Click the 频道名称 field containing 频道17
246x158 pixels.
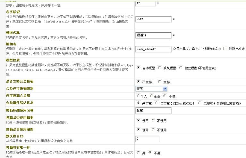click(x=154, y=35)
